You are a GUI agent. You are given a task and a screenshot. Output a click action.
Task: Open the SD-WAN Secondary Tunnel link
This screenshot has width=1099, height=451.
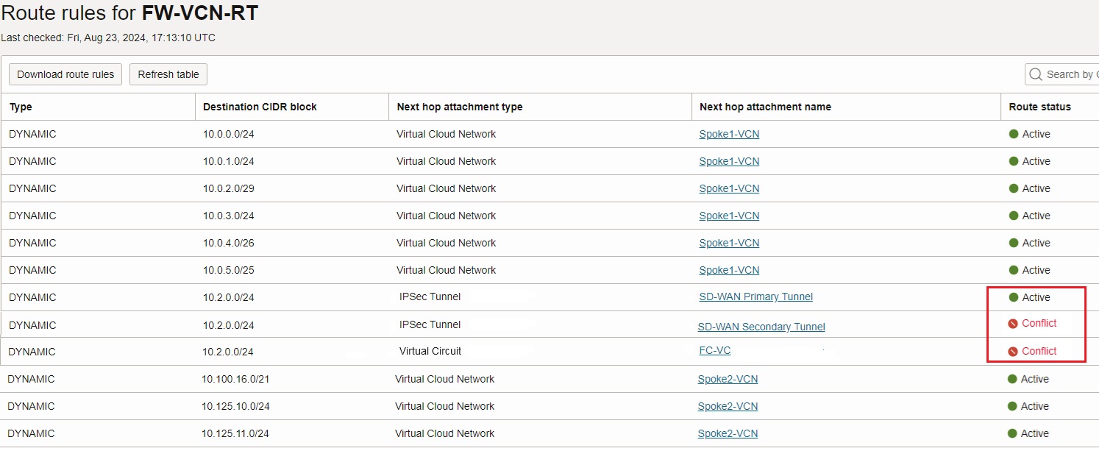click(x=761, y=327)
